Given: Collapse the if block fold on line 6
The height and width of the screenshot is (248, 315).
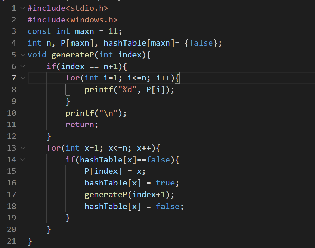Looking at the screenshot, I should (23, 66).
